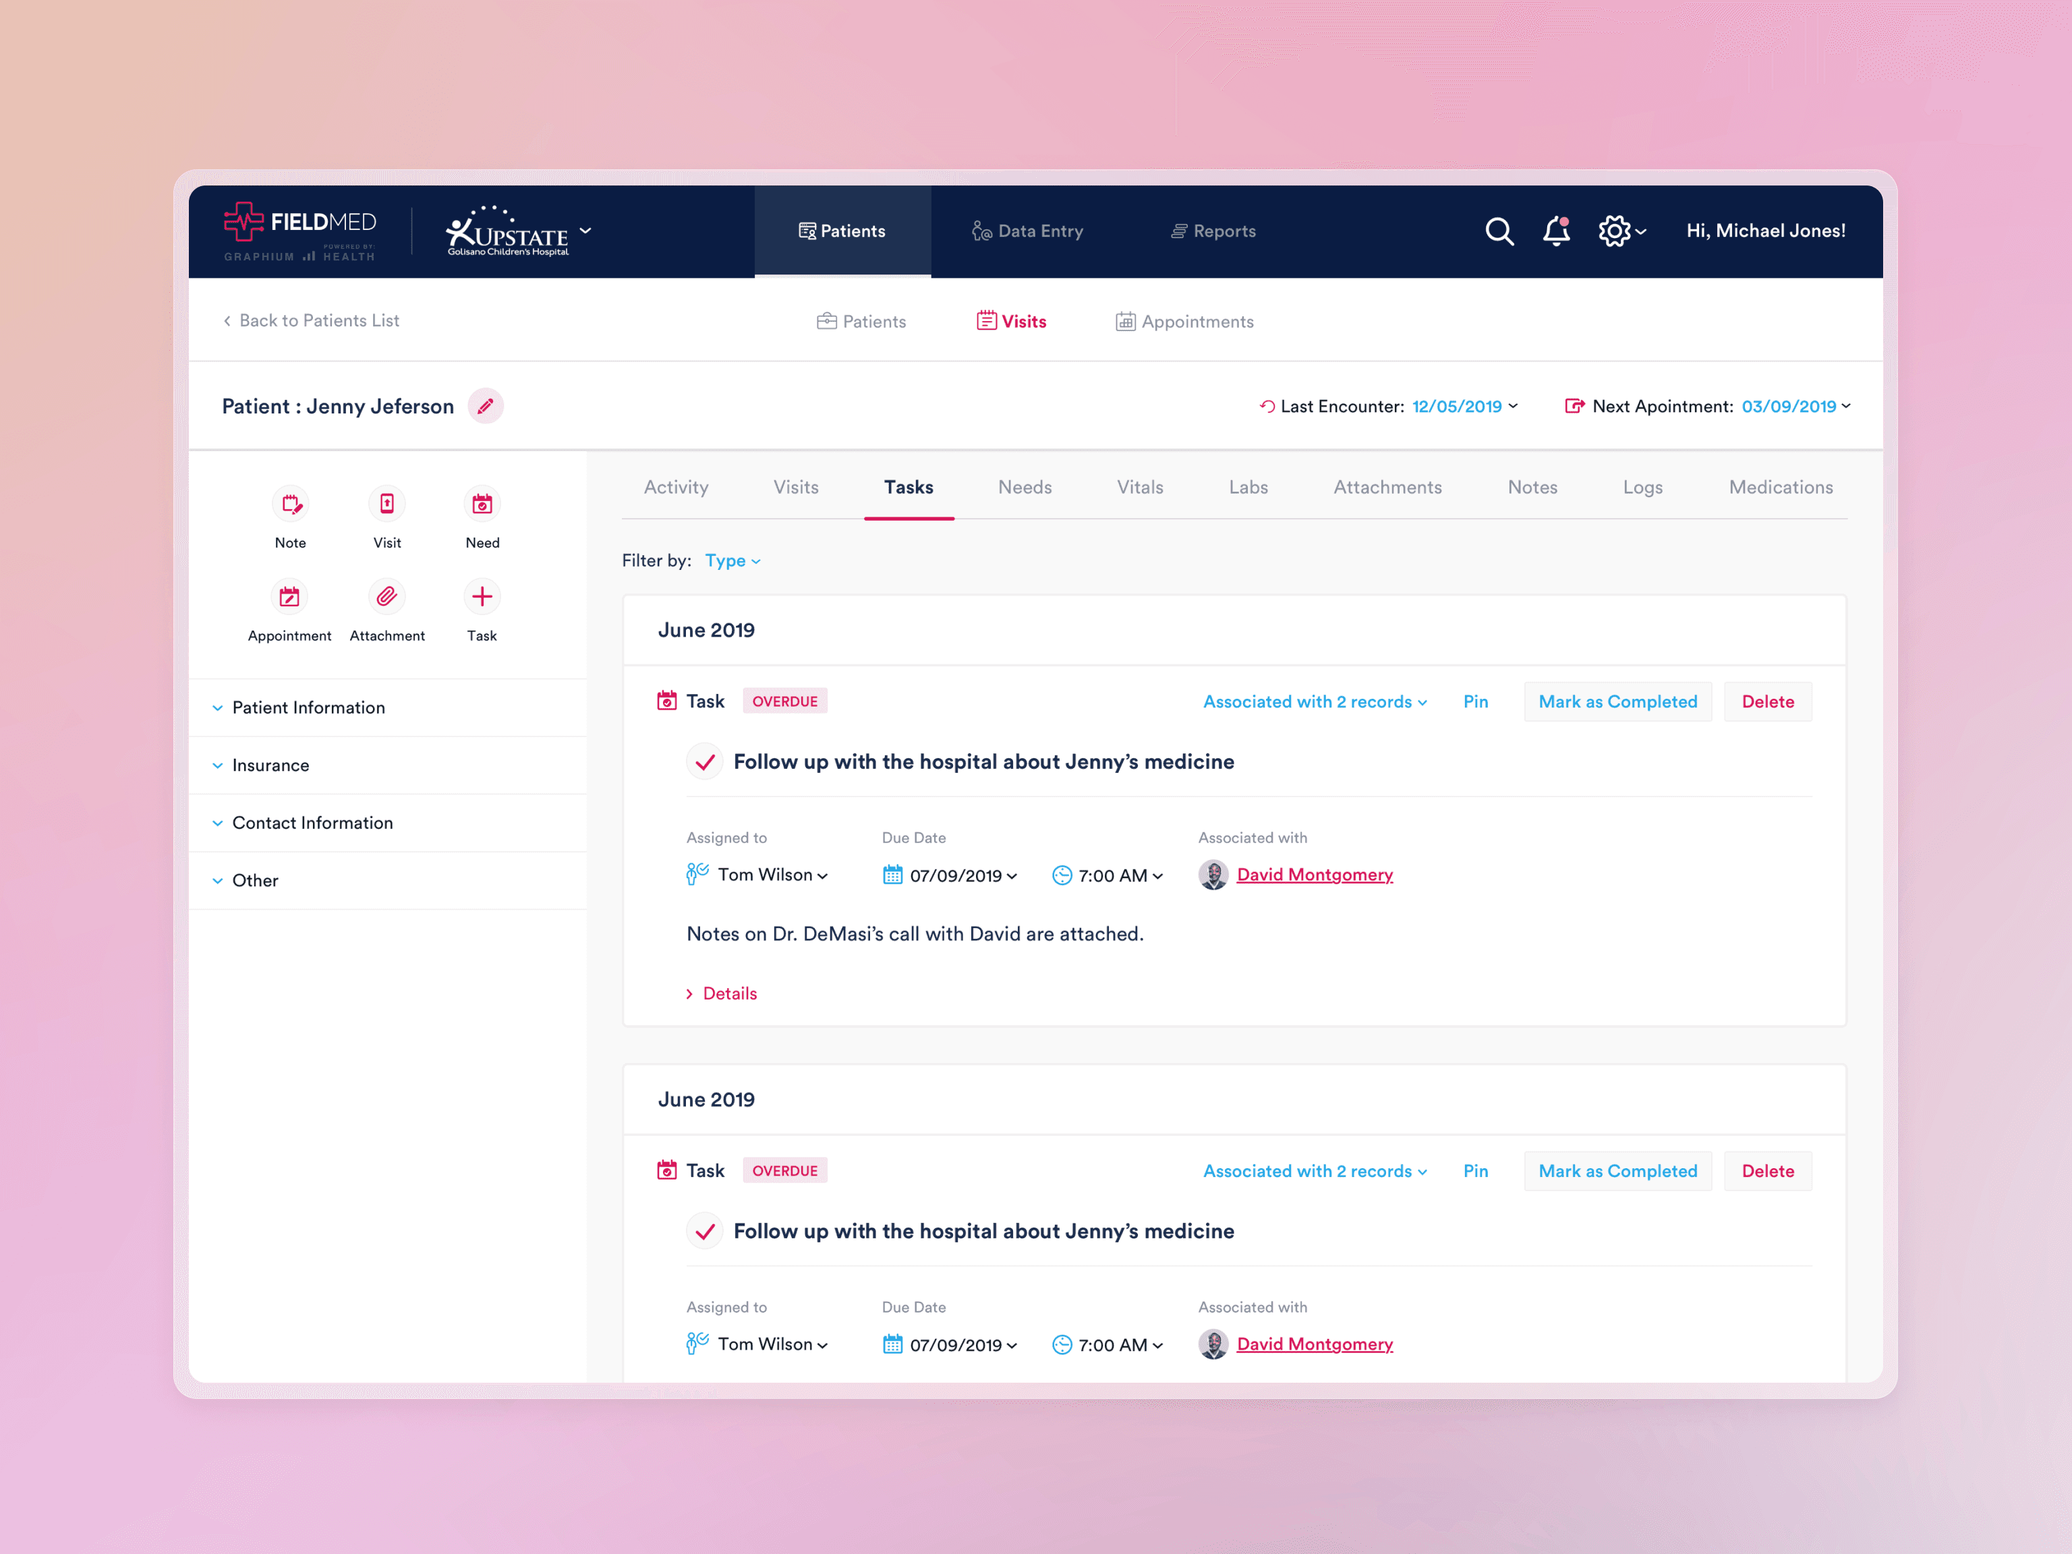Open the Associated with 2 records dropdown
The image size is (2072, 1554).
pos(1314,701)
